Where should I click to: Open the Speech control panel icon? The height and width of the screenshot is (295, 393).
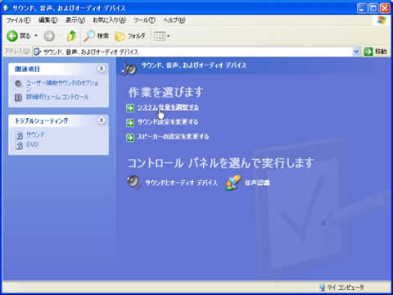pyautogui.click(x=233, y=183)
